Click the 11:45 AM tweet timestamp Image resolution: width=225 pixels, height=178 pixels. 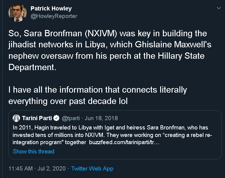[x=20, y=169]
